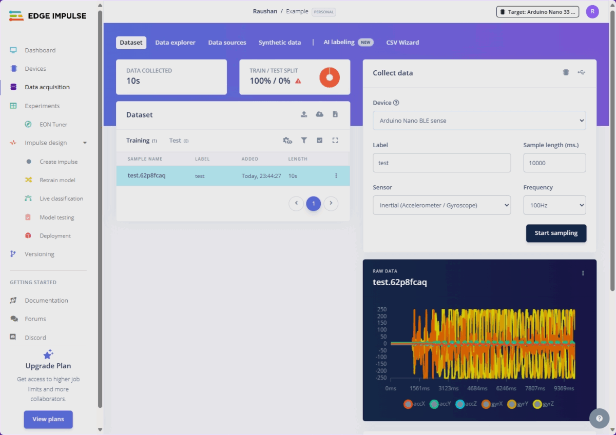
Task: Open the three-dot menu for test.62p8fcaq row
Action: (336, 176)
